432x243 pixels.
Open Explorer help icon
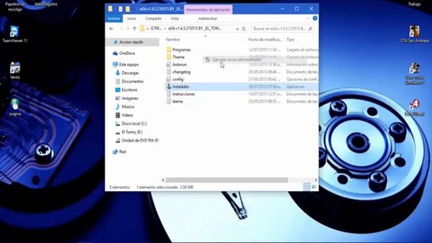(x=315, y=18)
